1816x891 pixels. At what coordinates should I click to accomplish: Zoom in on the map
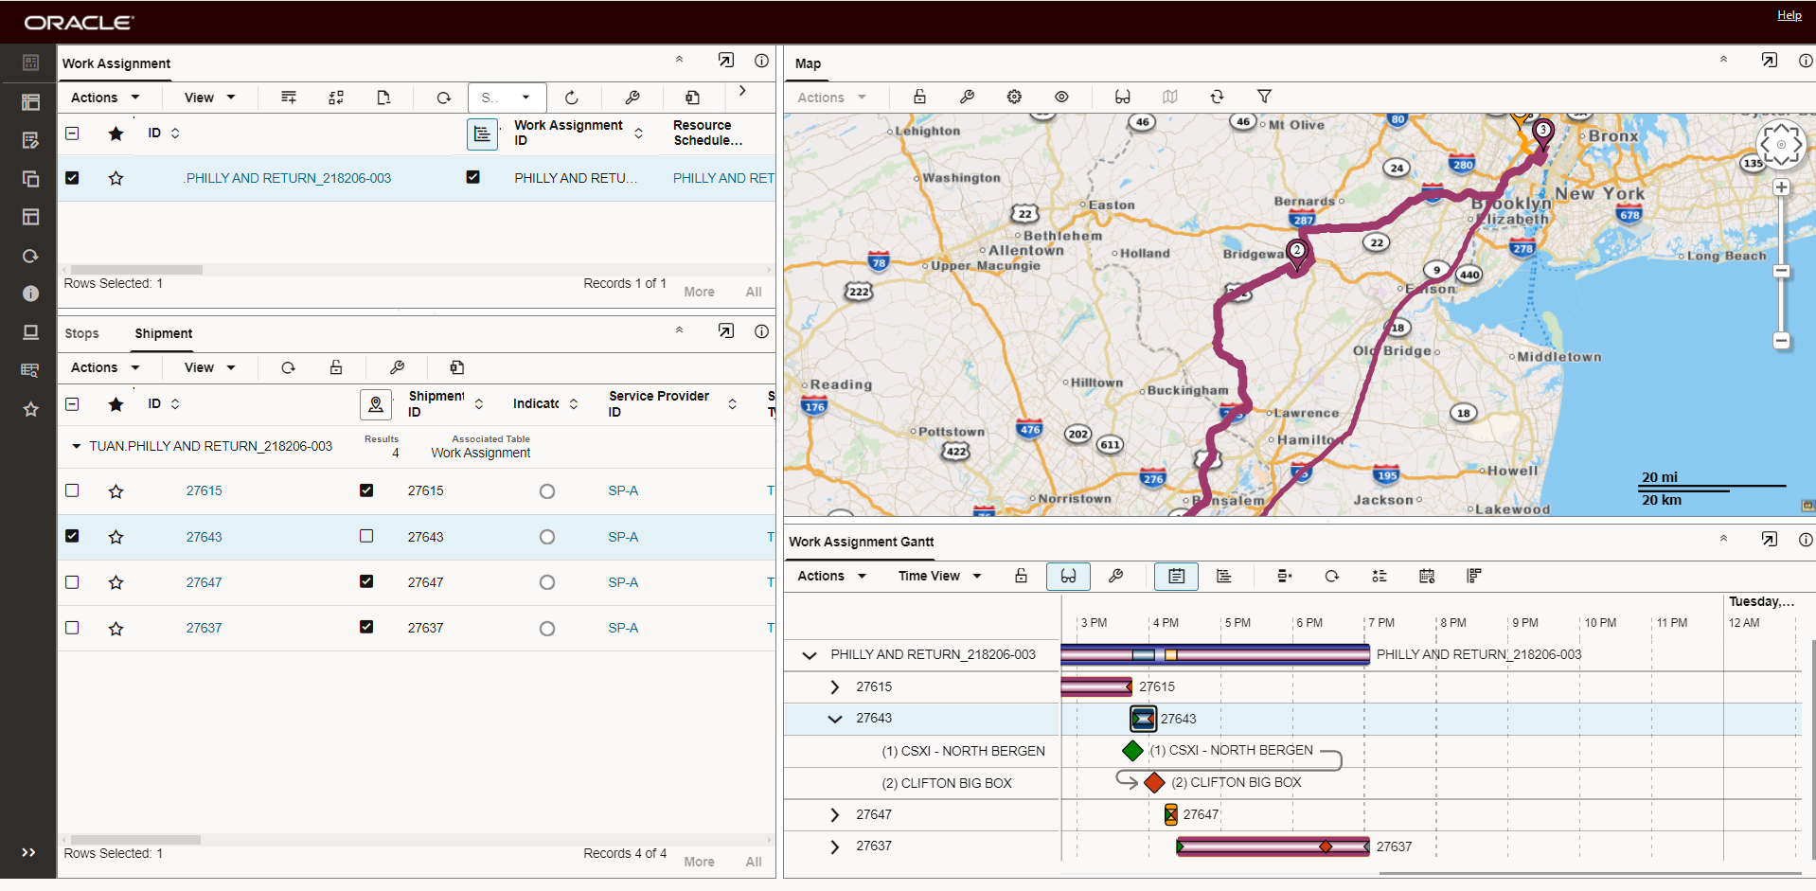pos(1781,187)
